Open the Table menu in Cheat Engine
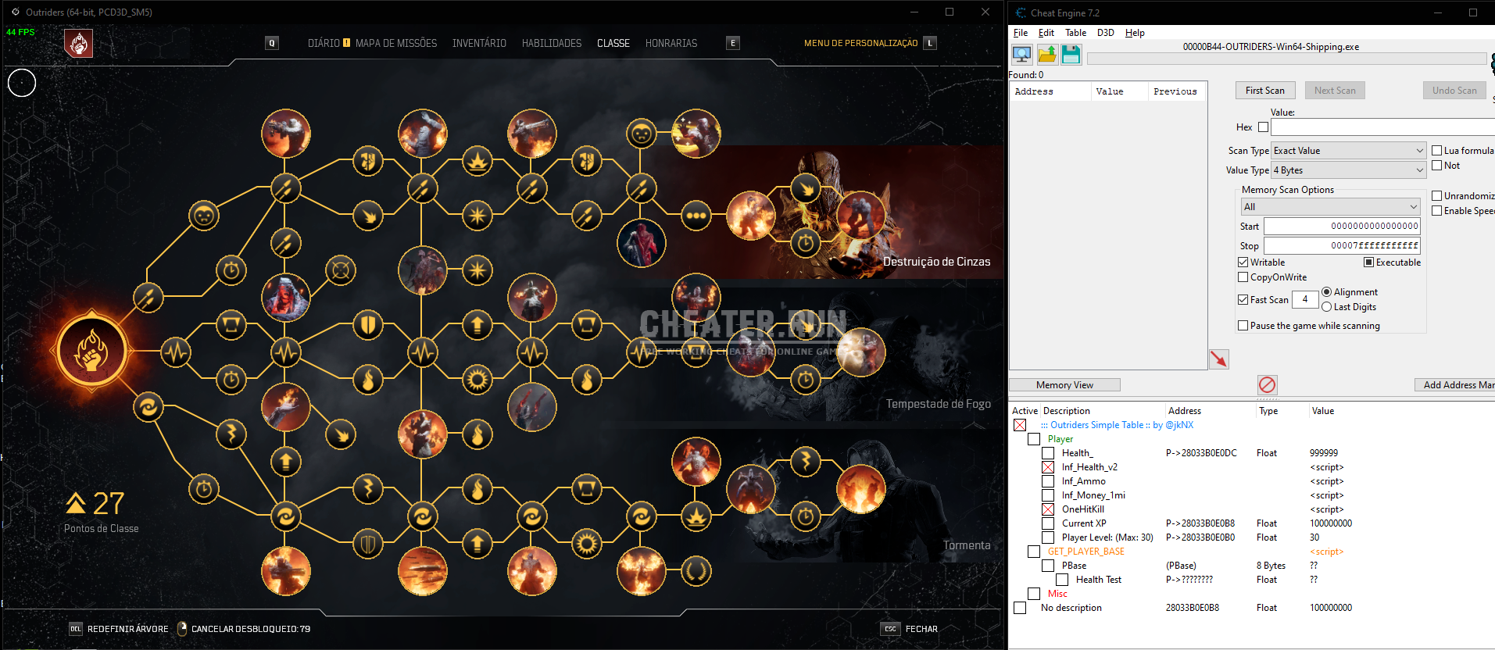This screenshot has height=650, width=1495. click(1075, 33)
